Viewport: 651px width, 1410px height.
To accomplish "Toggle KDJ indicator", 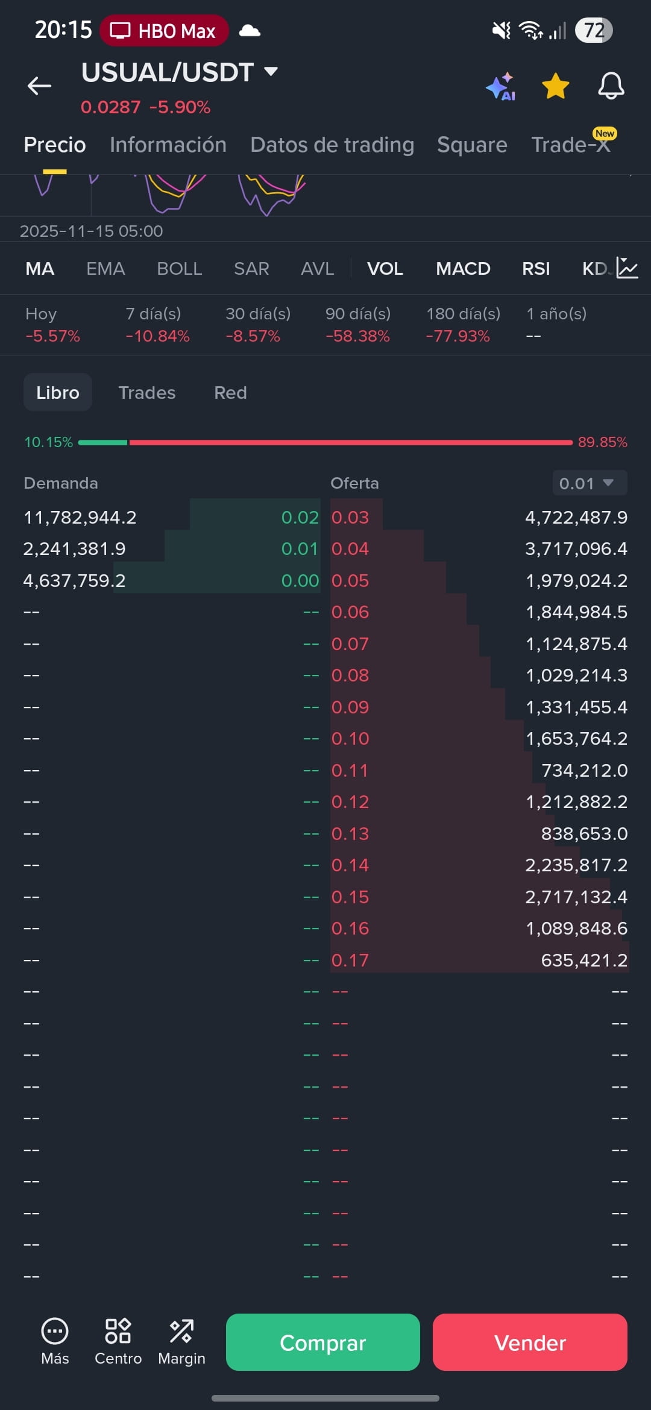I will (597, 269).
